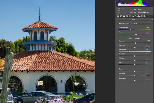Open the Snapshots panel icon
The height and width of the screenshot is (103, 154).
click(144, 16)
